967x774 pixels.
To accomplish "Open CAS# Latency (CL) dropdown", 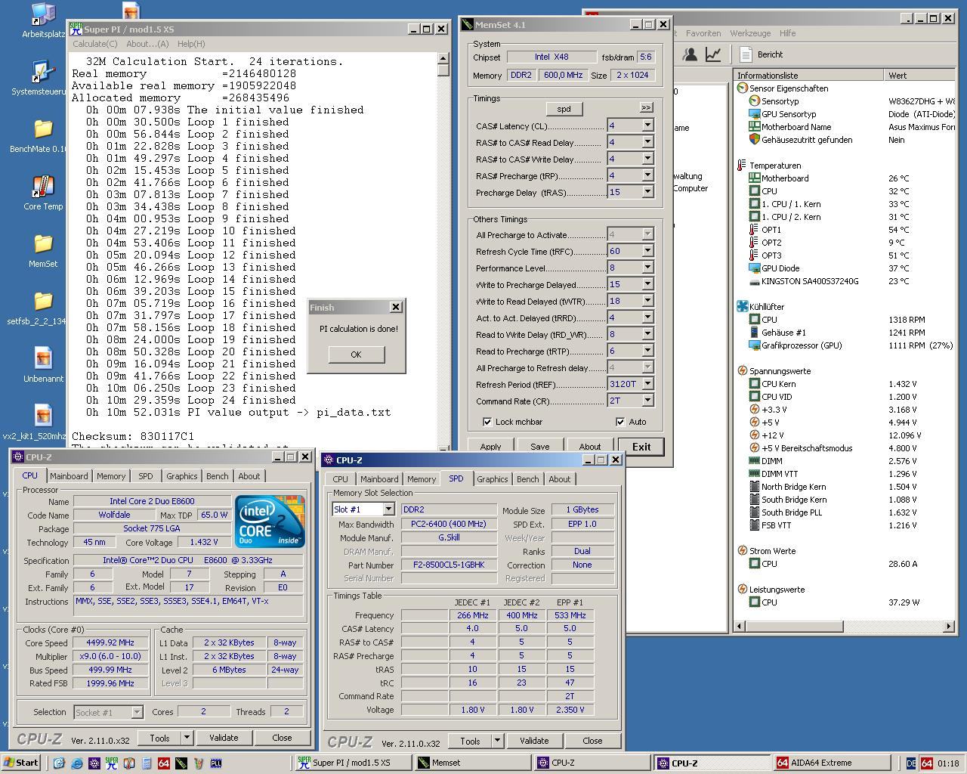I will coord(647,125).
